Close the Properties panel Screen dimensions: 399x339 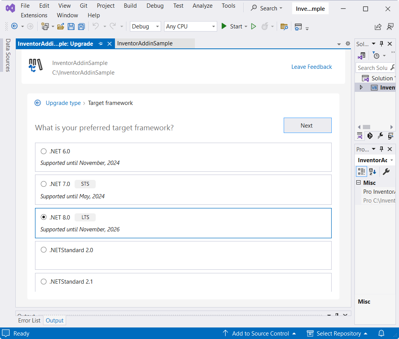[390, 149]
